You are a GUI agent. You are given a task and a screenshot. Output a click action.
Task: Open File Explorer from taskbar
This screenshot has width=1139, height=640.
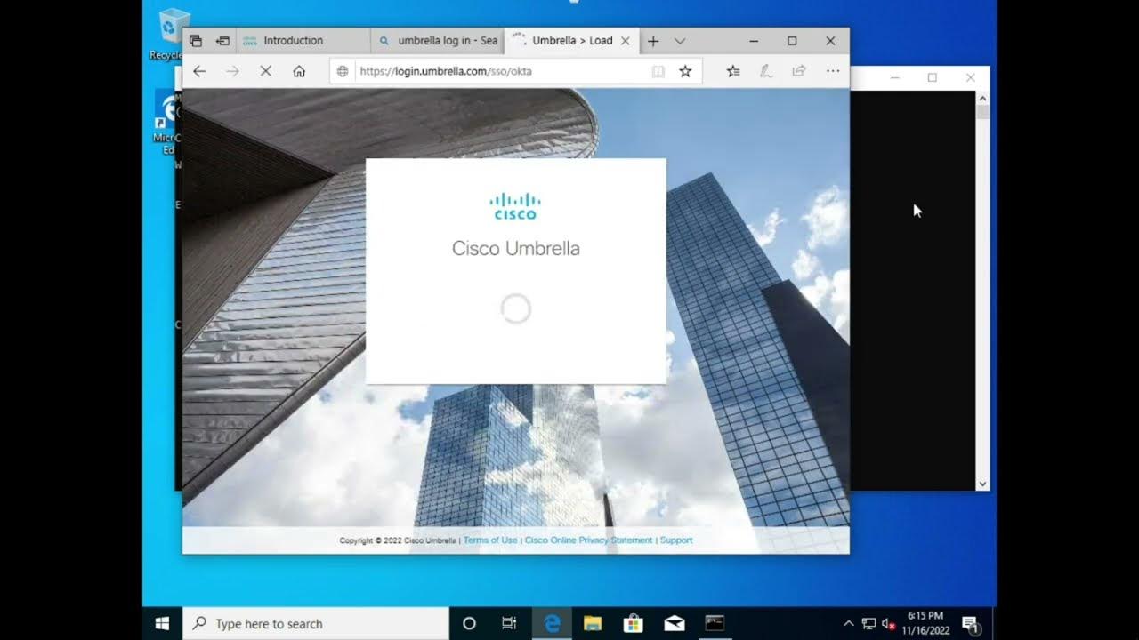click(x=593, y=623)
